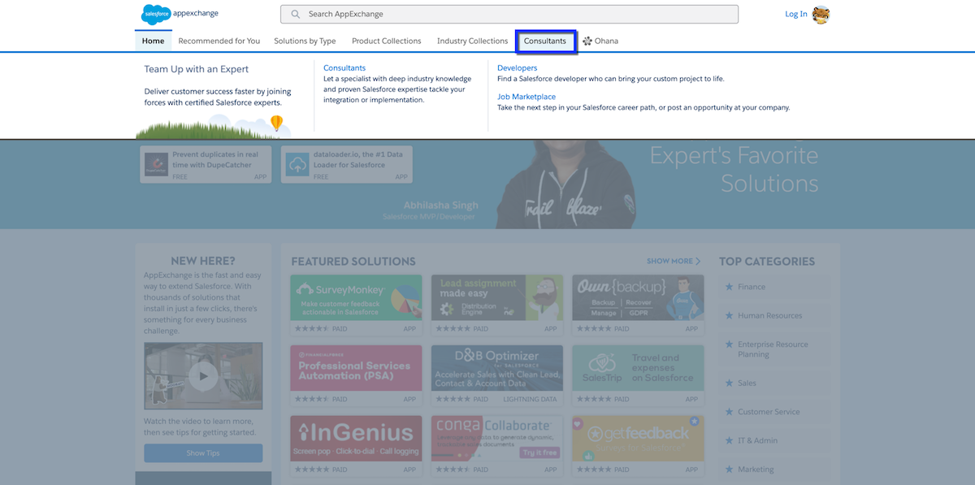
Task: Click the DupeCatcher app icon
Action: (156, 165)
